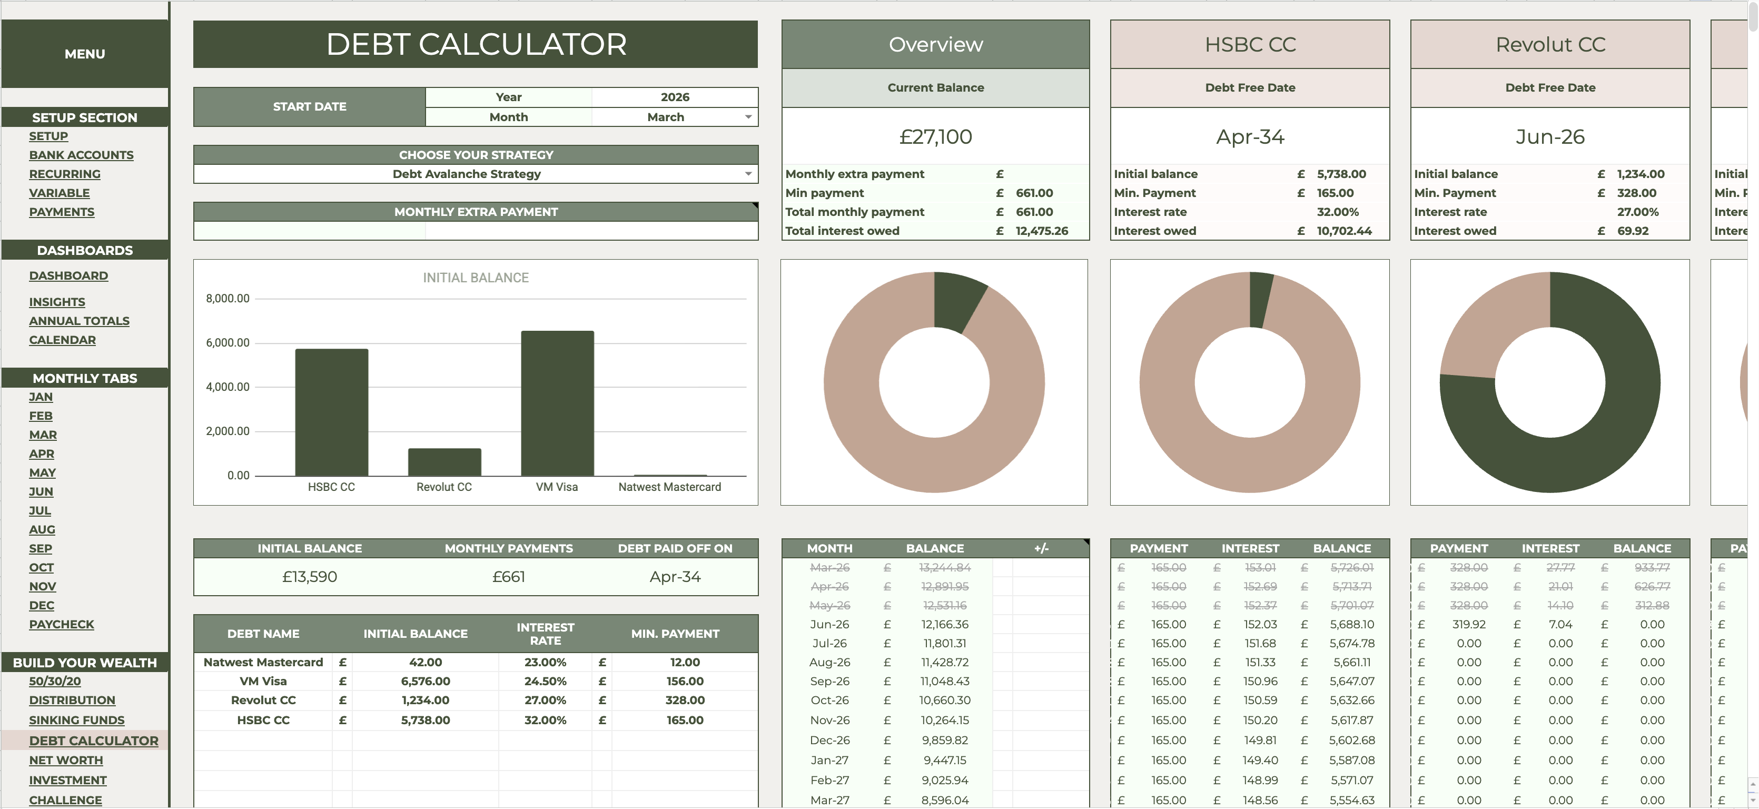Go to the AUG monthly tab
Viewport: 1759px width, 809px height.
[42, 530]
